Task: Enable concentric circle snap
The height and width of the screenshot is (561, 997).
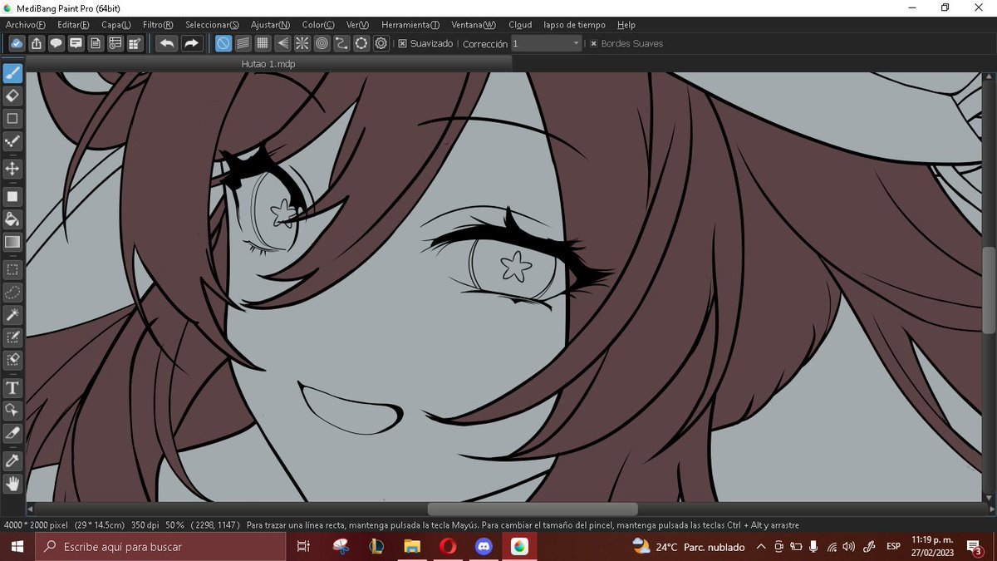Action: 322,43
